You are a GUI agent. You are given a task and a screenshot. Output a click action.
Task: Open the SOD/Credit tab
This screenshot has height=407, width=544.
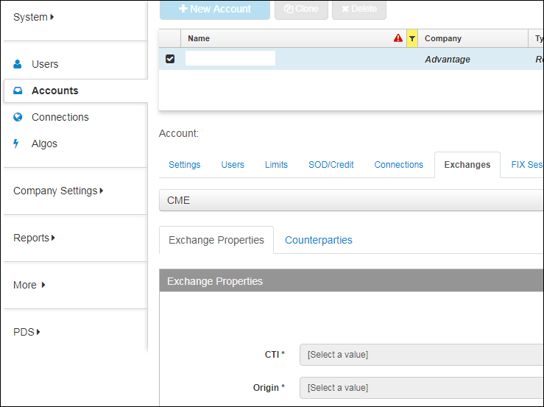click(x=331, y=165)
